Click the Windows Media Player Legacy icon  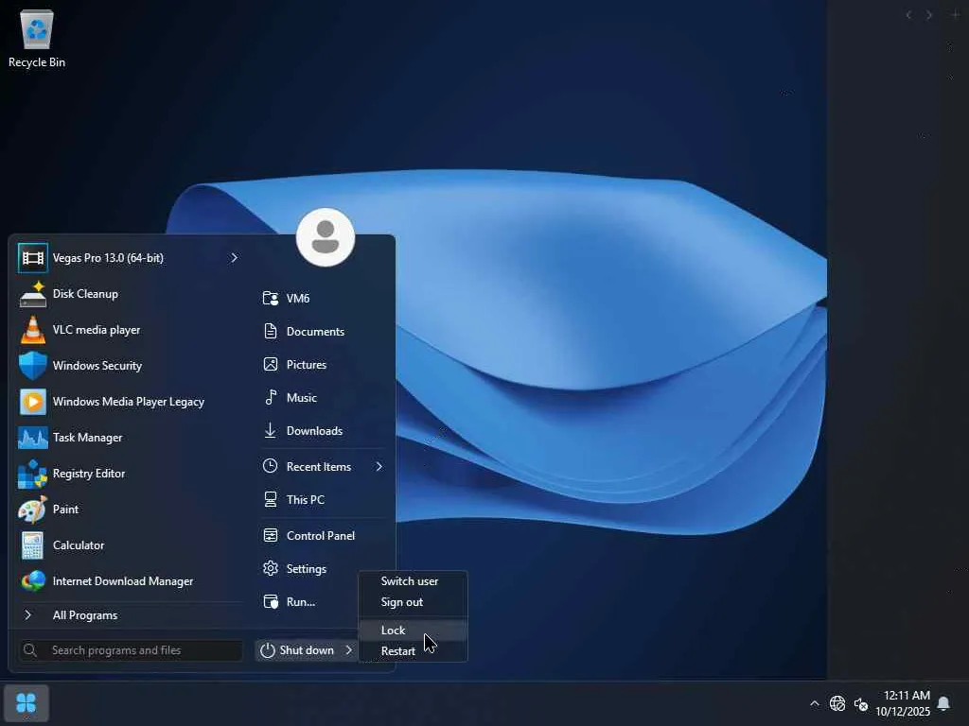pos(33,401)
